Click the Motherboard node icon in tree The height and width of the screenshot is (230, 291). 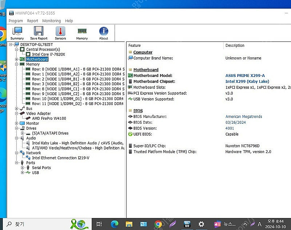click(x=22, y=59)
